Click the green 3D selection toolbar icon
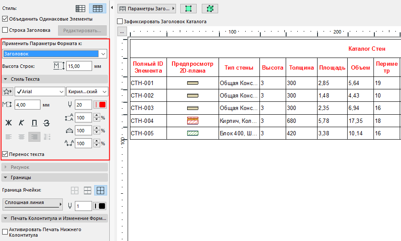Screen dimensions: 401x241 (x=210, y=9)
